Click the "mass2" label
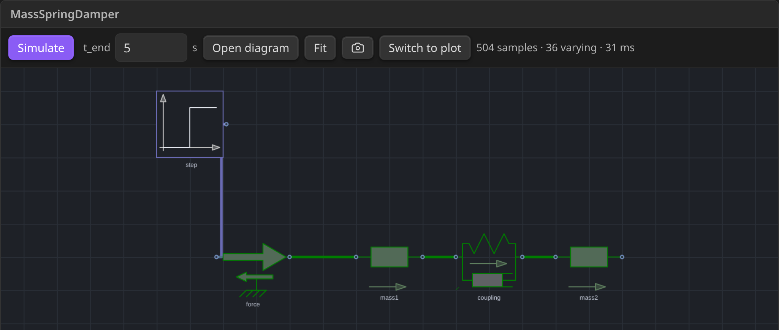The width and height of the screenshot is (779, 330). [589, 298]
